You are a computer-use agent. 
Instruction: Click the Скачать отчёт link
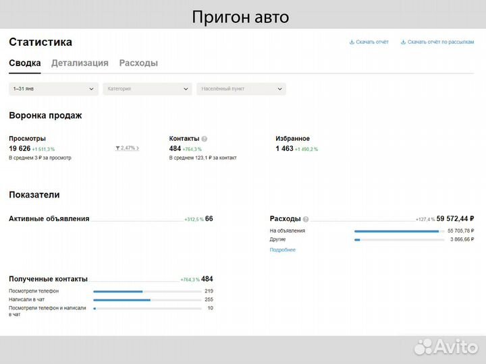[x=372, y=42]
